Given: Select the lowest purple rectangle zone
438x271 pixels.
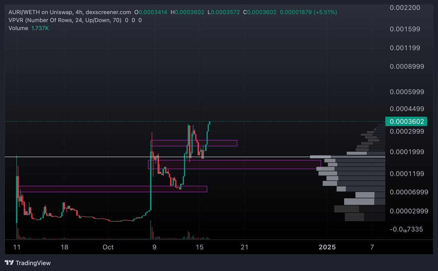Looking at the screenshot, I should point(113,189).
